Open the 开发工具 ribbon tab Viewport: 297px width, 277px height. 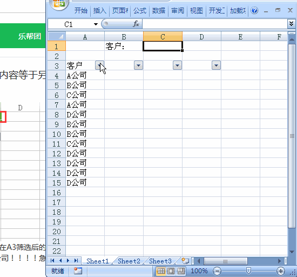coord(217,11)
